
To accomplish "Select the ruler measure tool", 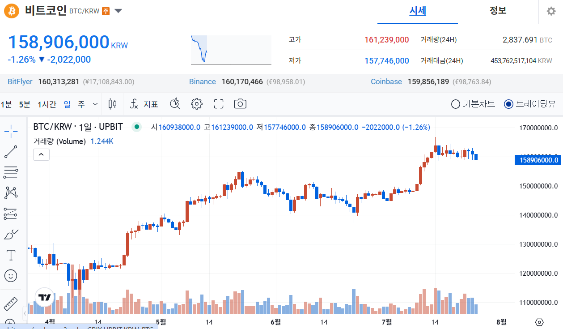I will (x=11, y=304).
